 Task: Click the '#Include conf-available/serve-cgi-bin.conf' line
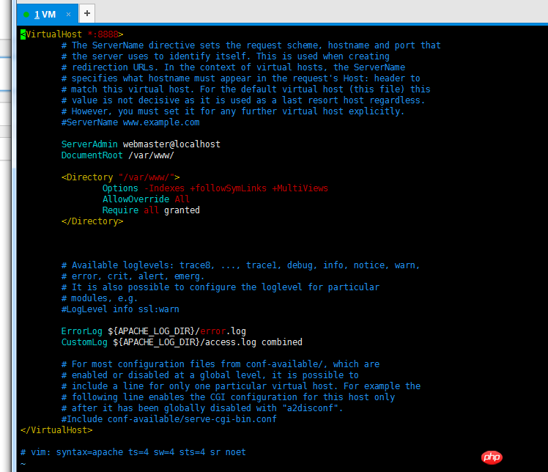(169, 418)
